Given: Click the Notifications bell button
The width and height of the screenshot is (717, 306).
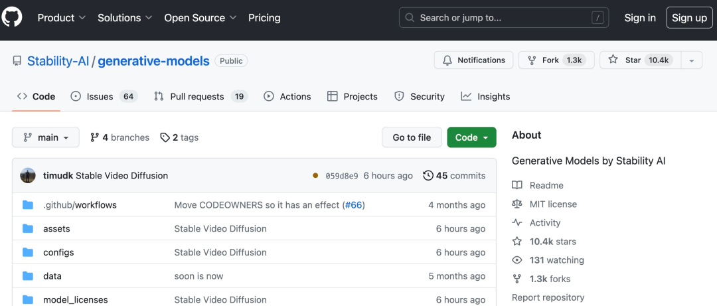Looking at the screenshot, I should [473, 60].
